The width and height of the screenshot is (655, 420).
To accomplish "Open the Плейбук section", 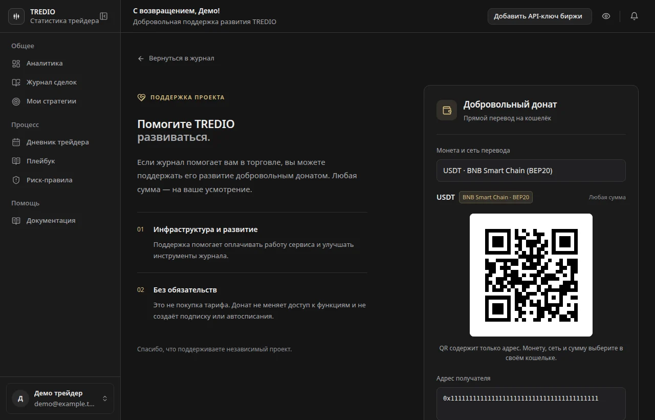I will (x=60, y=161).
